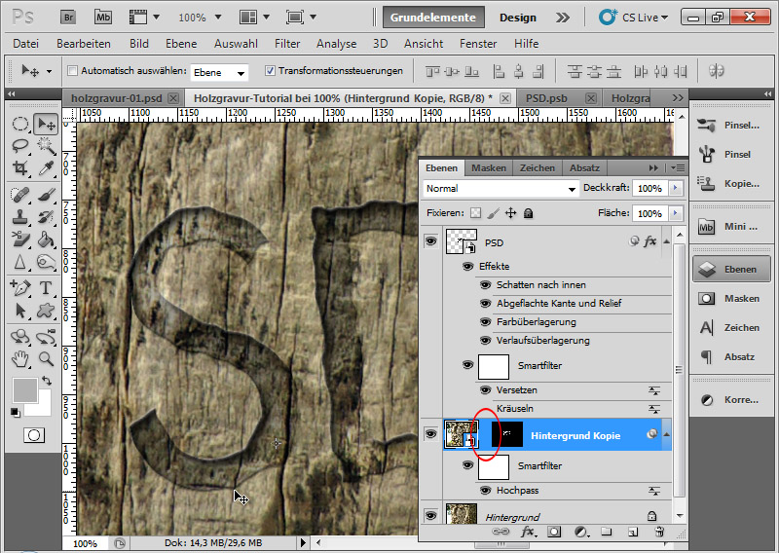Select the Healing Brush tool
Image resolution: width=779 pixels, height=553 pixels.
pos(19,195)
